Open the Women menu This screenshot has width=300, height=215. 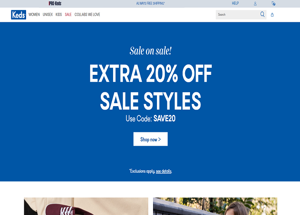coord(34,14)
